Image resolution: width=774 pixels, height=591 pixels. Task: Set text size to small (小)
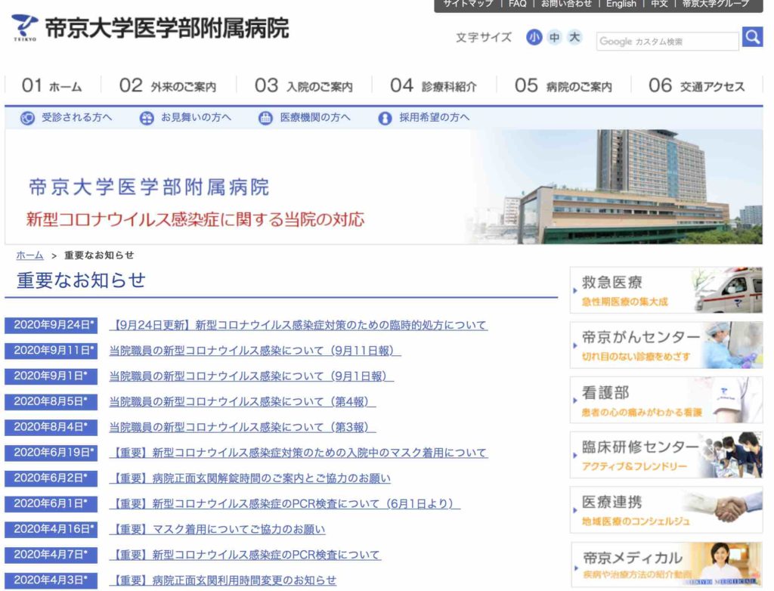coord(534,38)
